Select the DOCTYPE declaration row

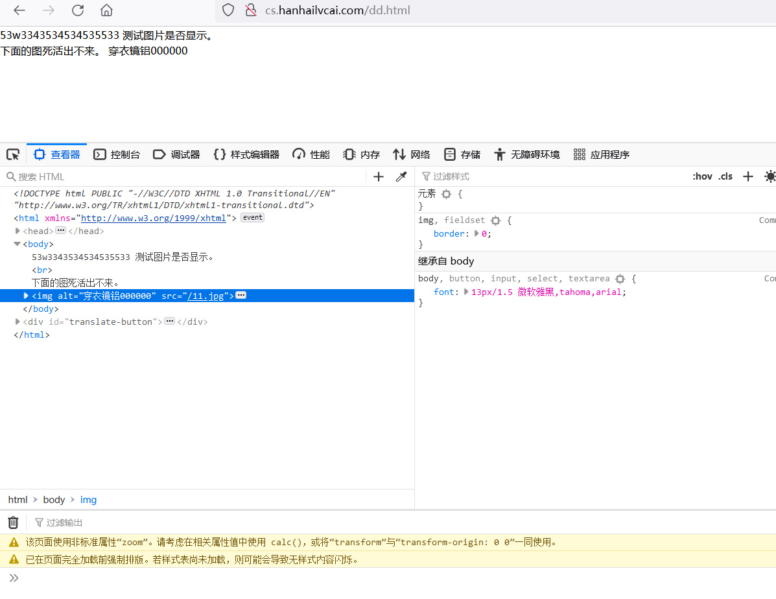pos(174,200)
